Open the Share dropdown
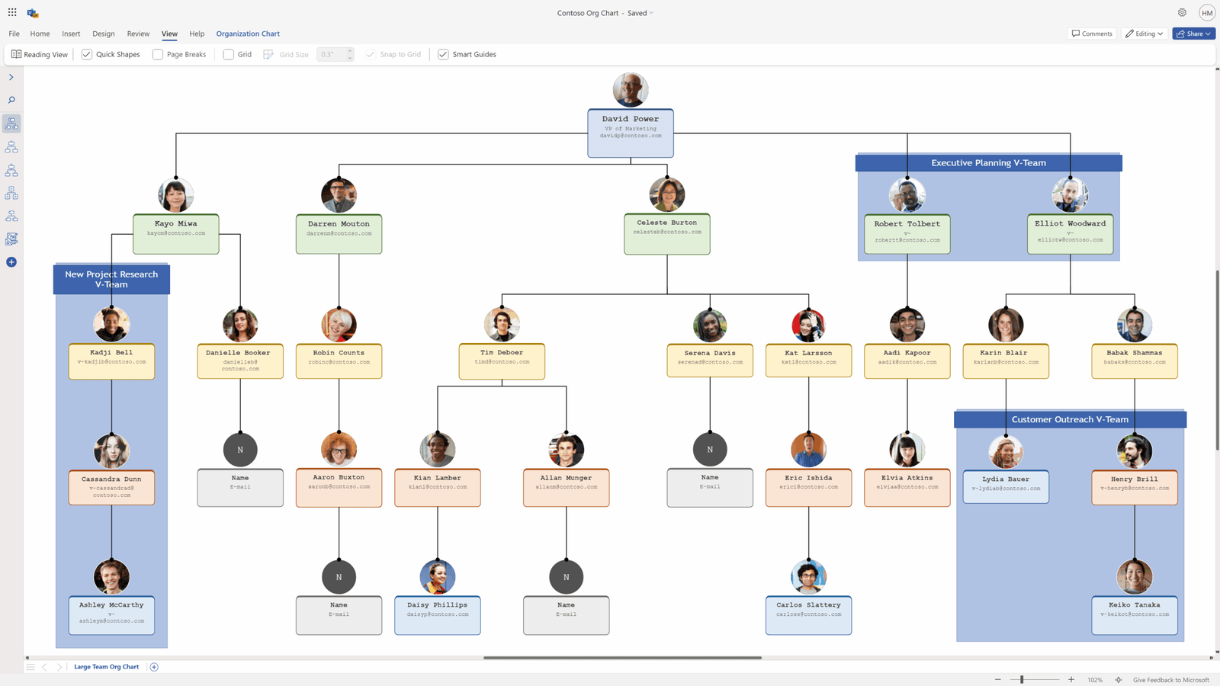 click(x=1193, y=34)
